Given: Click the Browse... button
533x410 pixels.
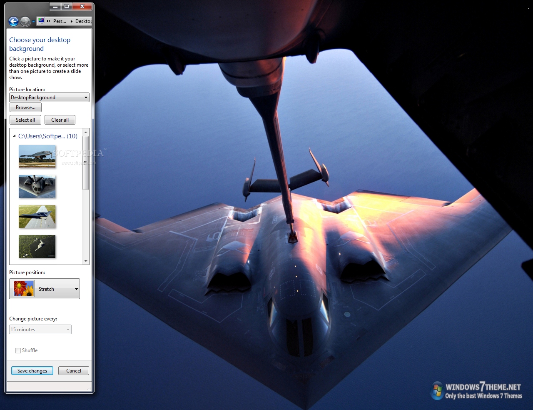Looking at the screenshot, I should pos(25,107).
